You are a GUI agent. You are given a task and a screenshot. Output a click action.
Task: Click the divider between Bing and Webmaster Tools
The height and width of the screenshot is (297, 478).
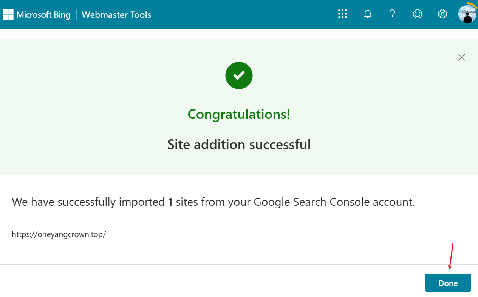(x=76, y=15)
